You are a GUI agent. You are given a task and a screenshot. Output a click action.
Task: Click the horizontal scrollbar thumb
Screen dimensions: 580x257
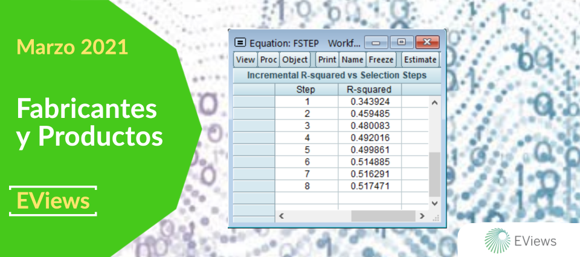click(x=383, y=216)
